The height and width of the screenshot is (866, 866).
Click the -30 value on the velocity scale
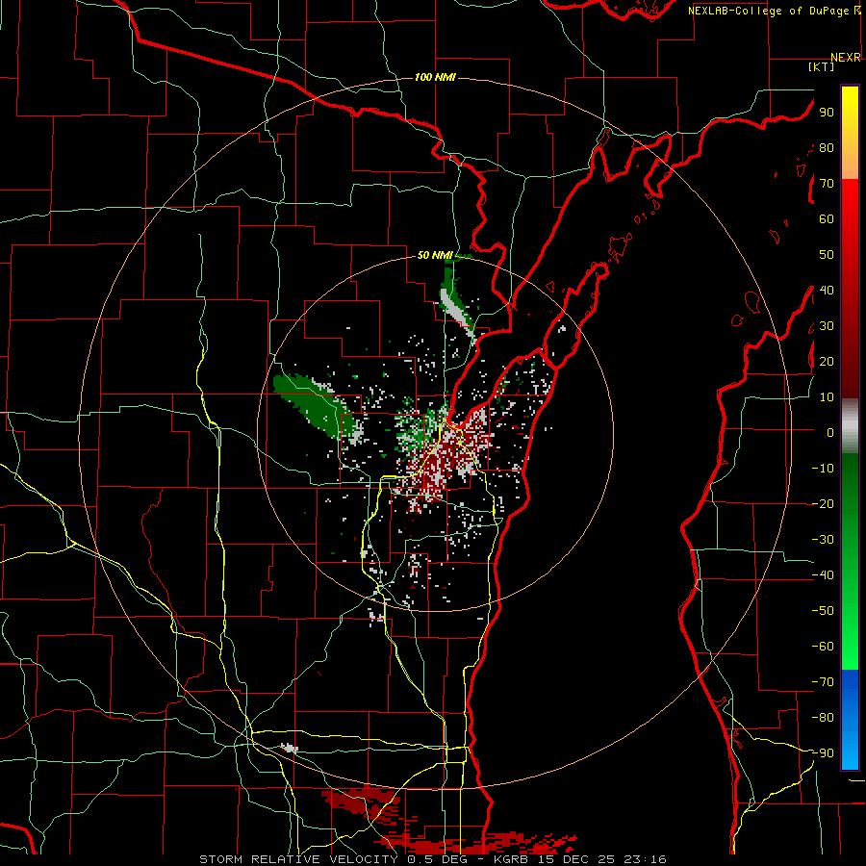click(823, 539)
